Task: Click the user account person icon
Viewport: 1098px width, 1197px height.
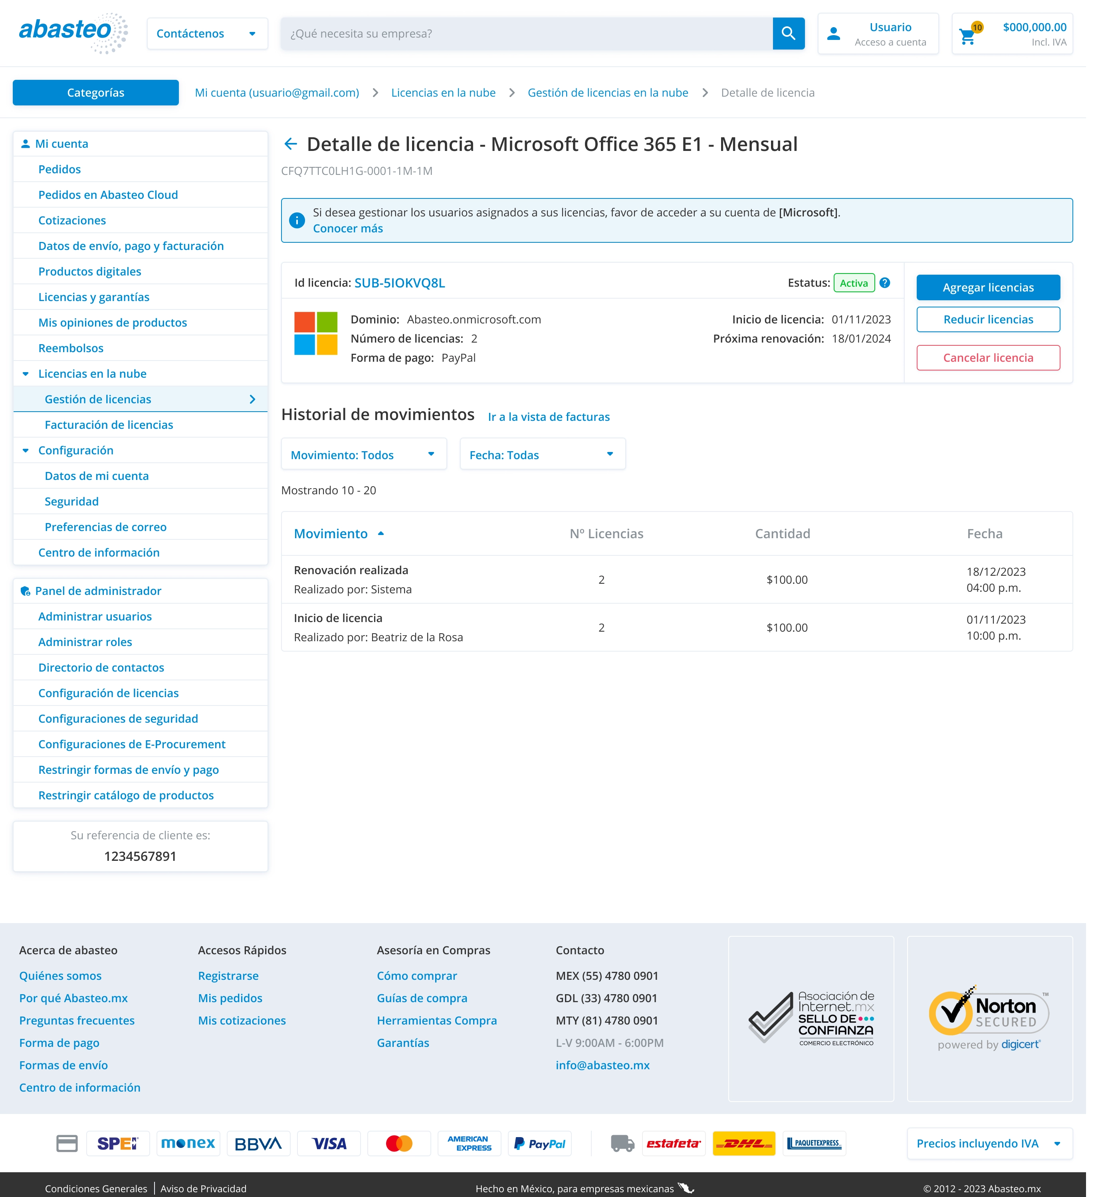Action: pos(833,34)
